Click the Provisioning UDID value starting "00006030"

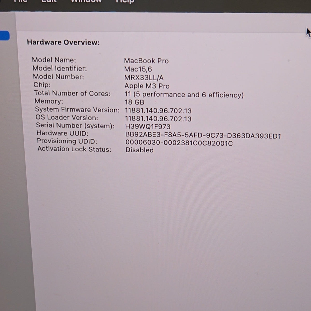click(x=179, y=143)
